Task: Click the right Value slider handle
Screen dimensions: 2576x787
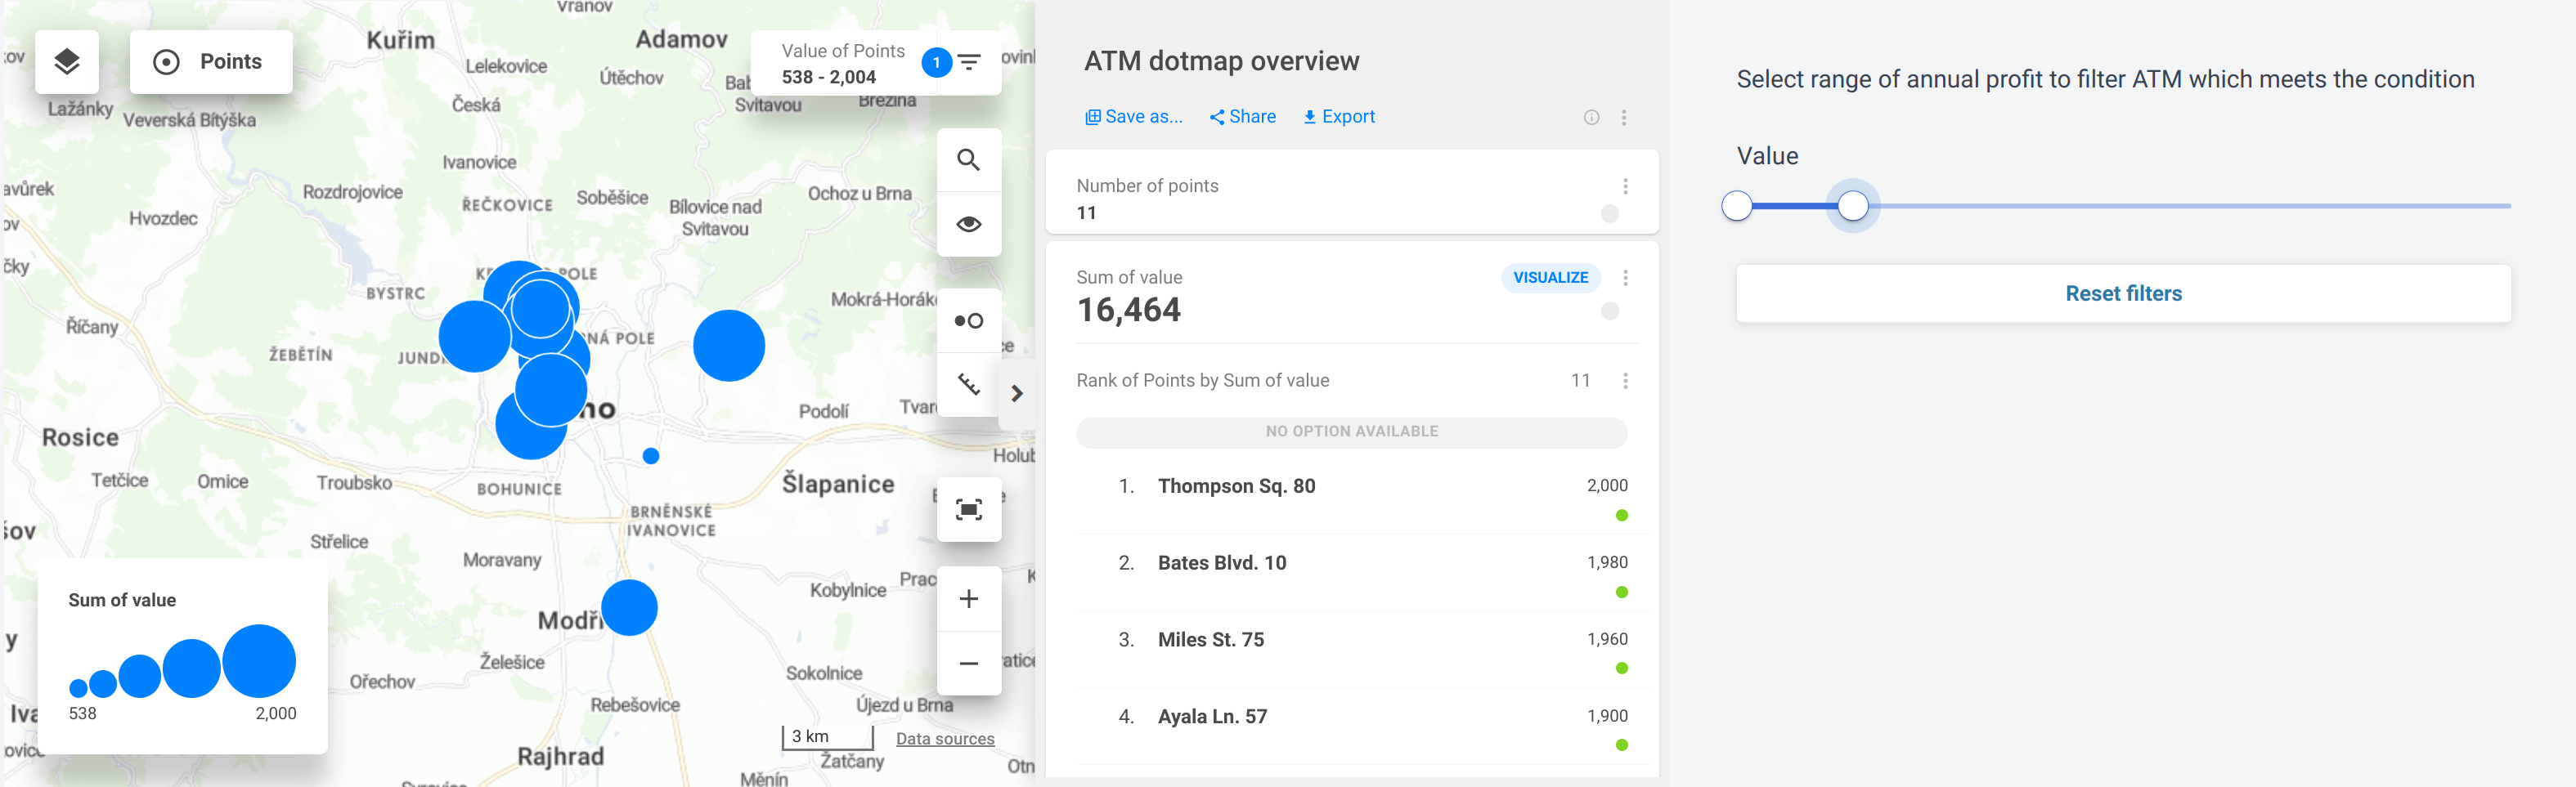Action: pyautogui.click(x=1852, y=206)
